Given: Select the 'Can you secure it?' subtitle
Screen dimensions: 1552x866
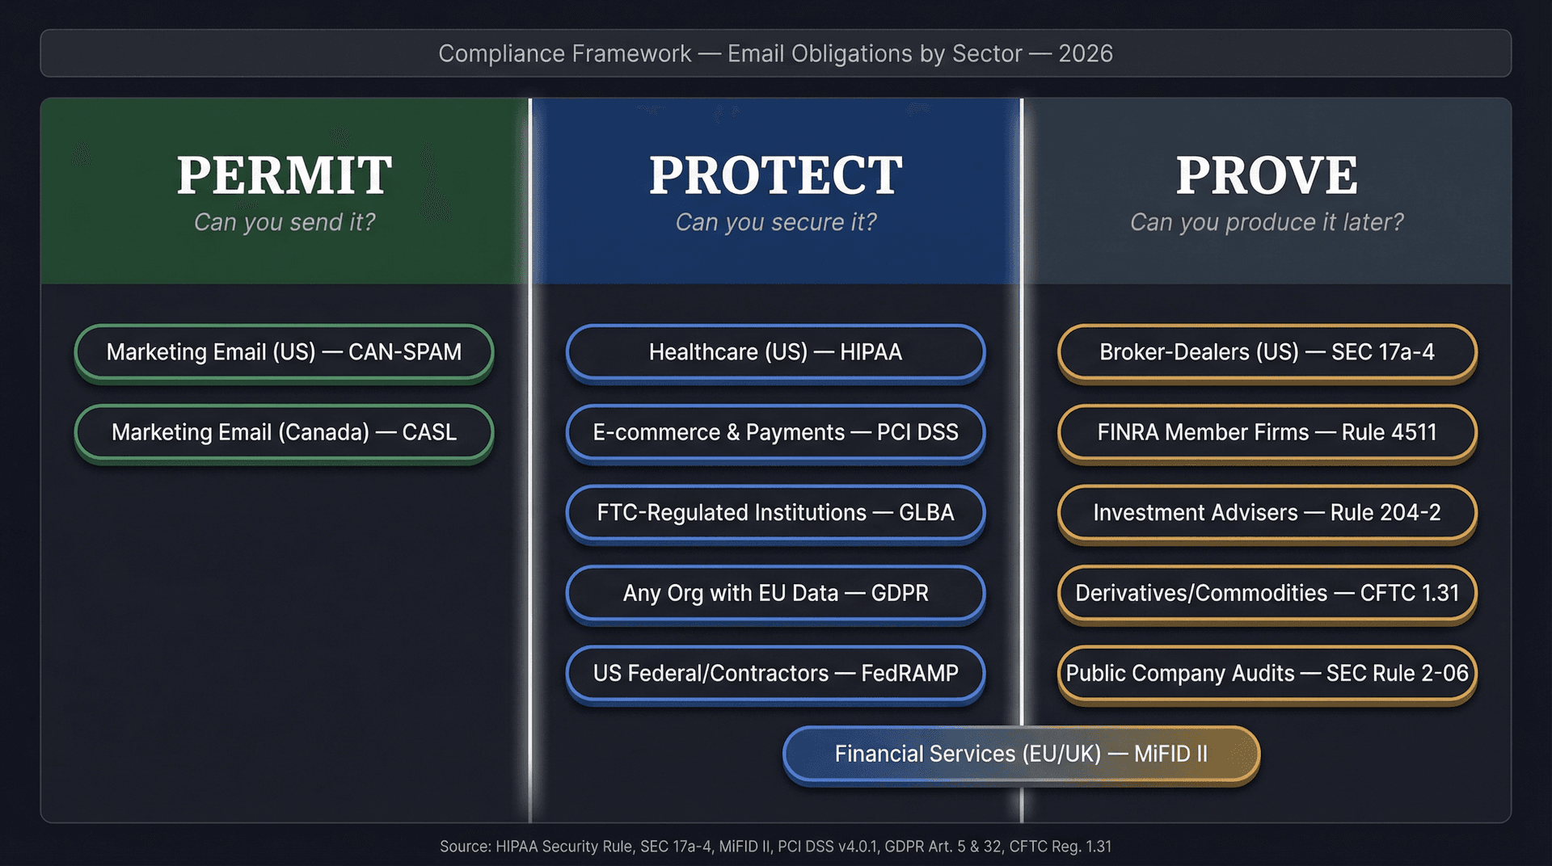Looking at the screenshot, I should (775, 222).
